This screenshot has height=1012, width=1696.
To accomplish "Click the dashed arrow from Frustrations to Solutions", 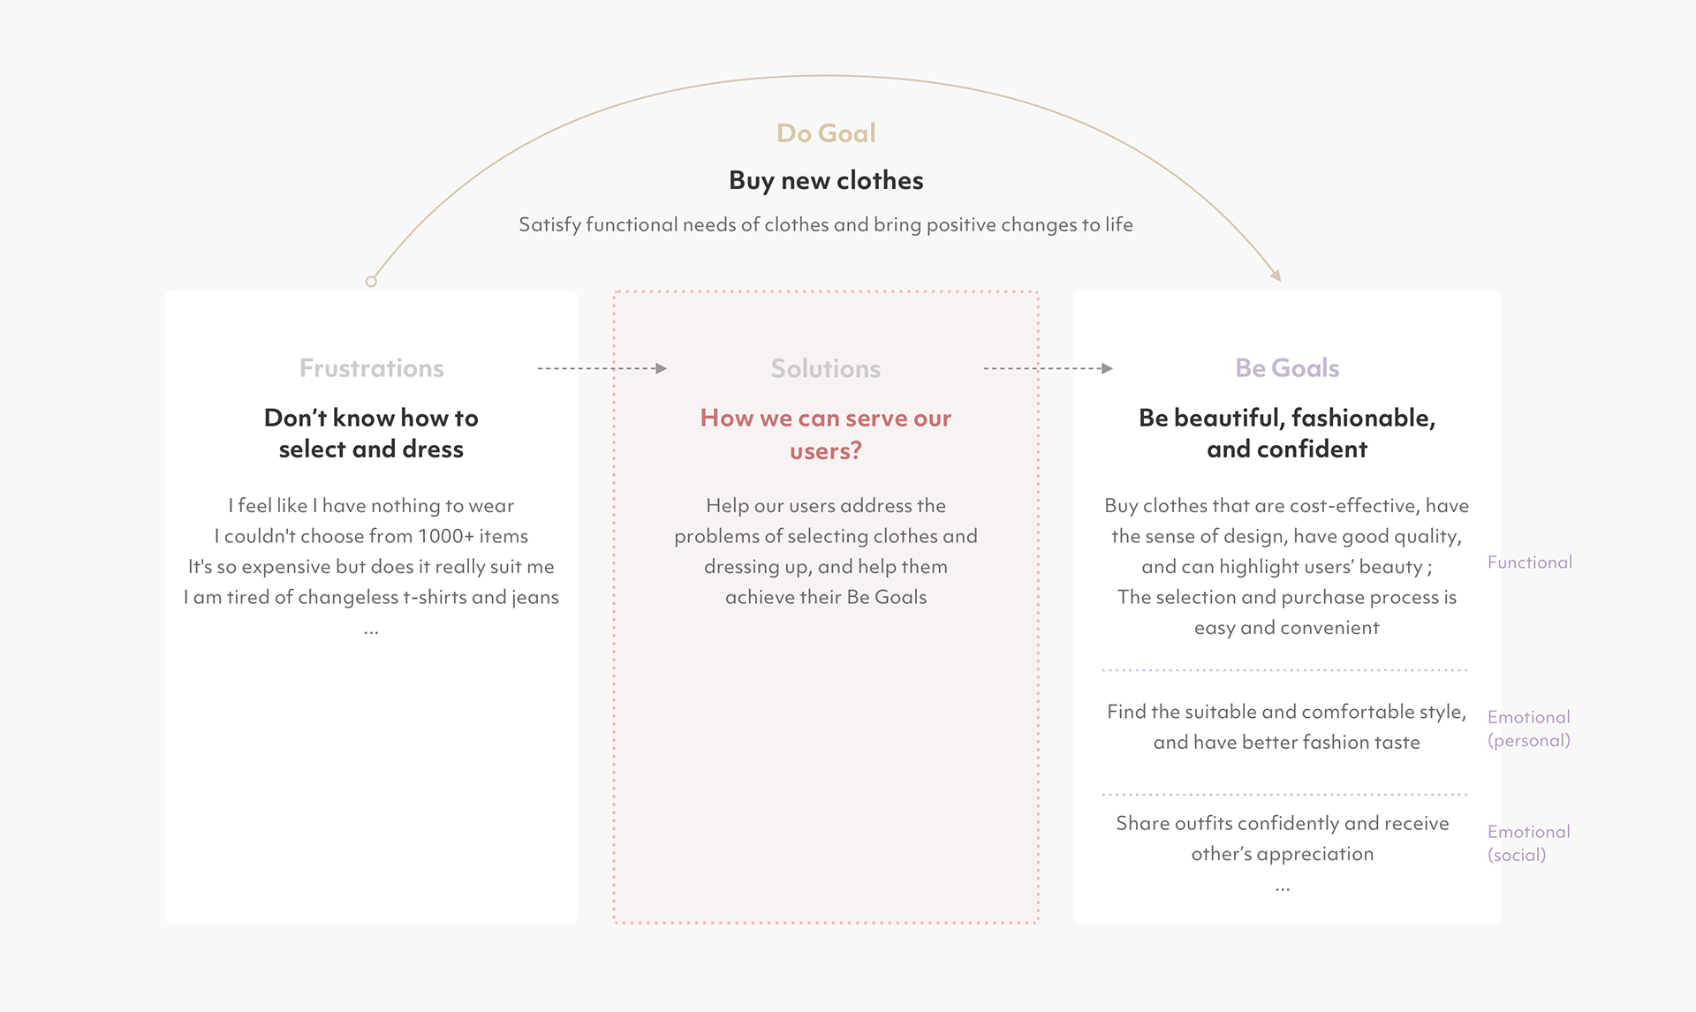I will 602,368.
